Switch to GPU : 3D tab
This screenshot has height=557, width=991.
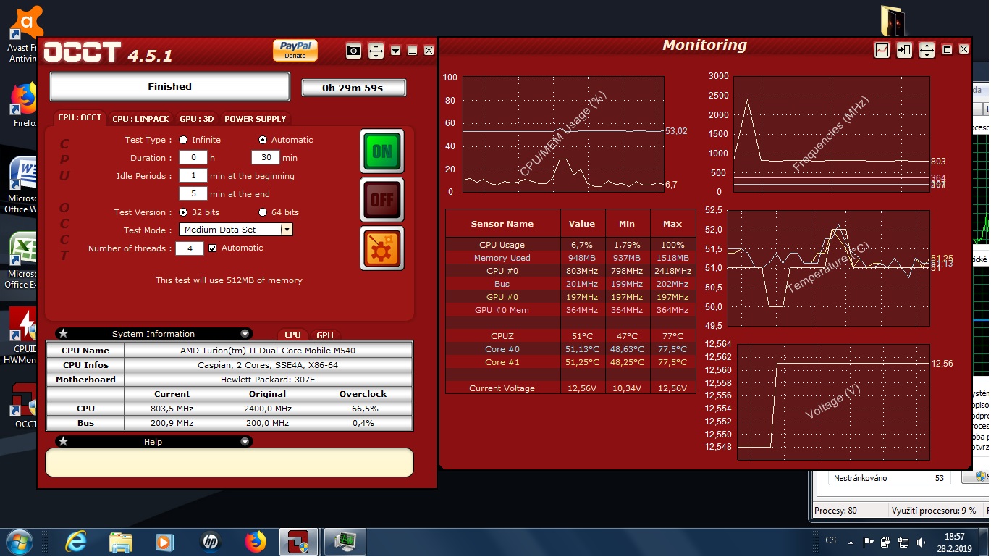pyautogui.click(x=197, y=119)
